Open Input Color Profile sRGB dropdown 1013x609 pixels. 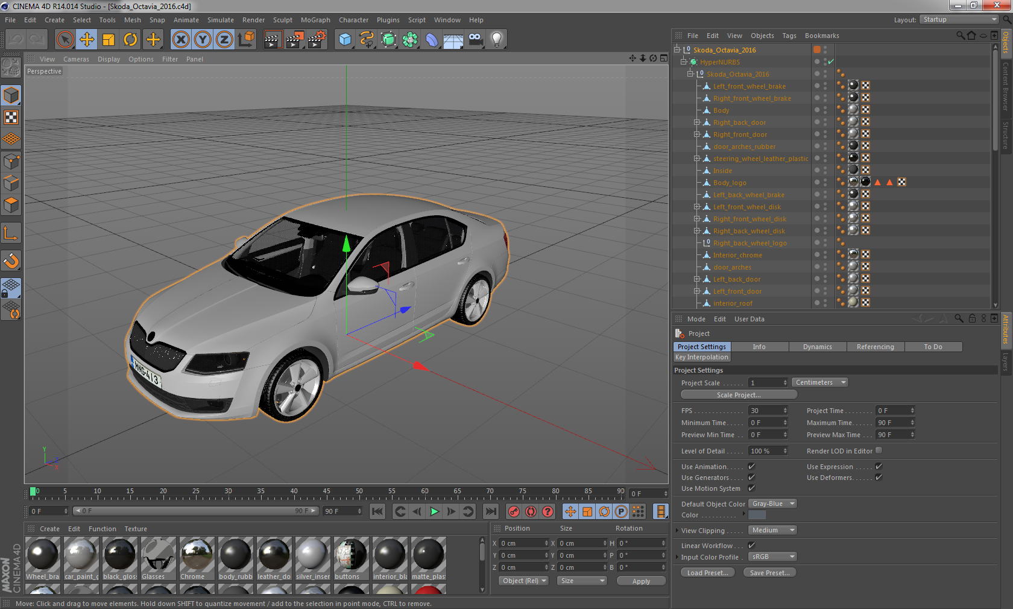773,557
